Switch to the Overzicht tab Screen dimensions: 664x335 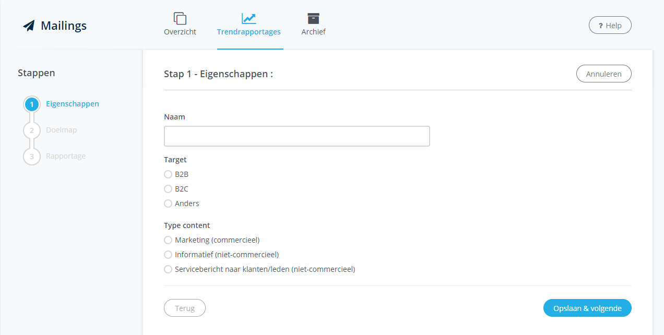point(180,31)
